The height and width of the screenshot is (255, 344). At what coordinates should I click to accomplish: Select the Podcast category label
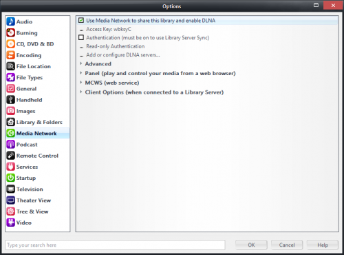pyautogui.click(x=27, y=145)
